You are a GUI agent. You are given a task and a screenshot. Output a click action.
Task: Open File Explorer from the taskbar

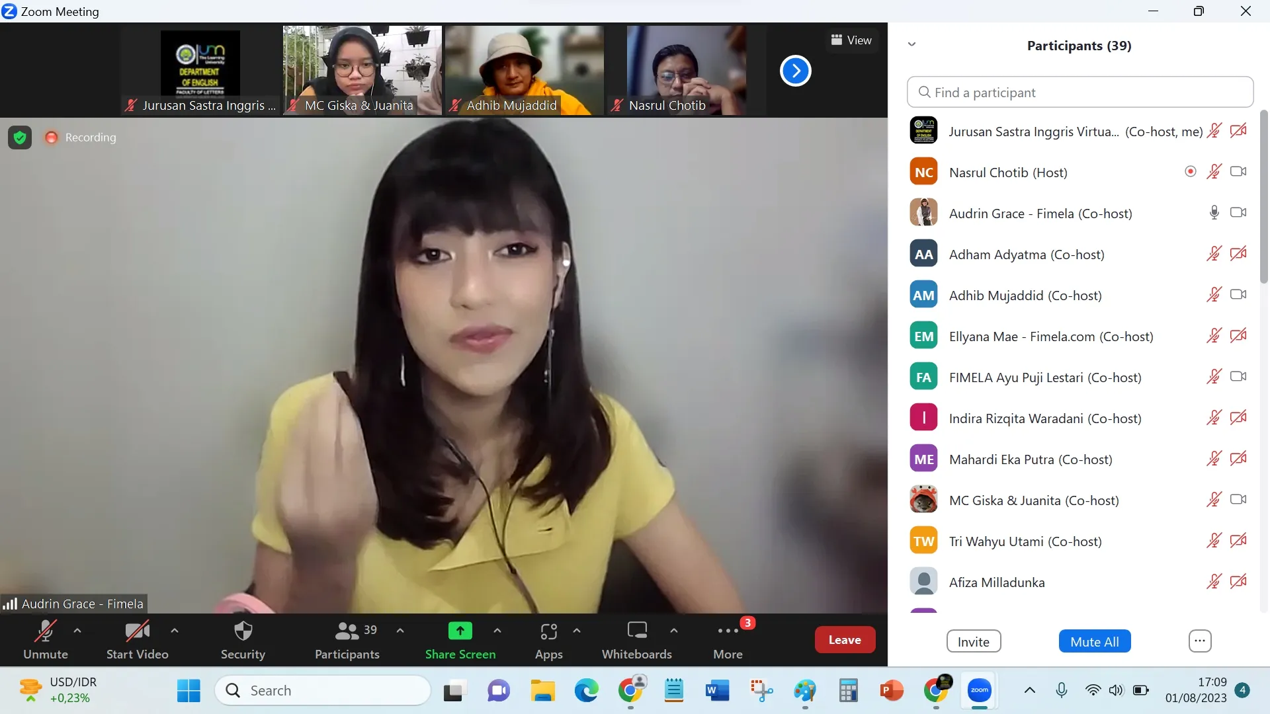pyautogui.click(x=542, y=691)
